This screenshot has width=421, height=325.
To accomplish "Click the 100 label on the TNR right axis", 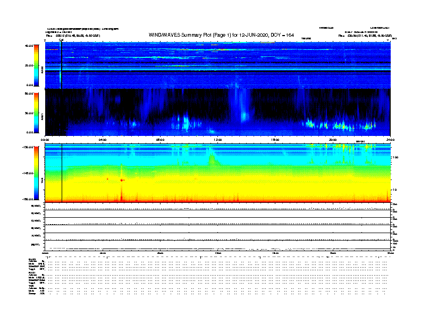I will [x=395, y=157].
